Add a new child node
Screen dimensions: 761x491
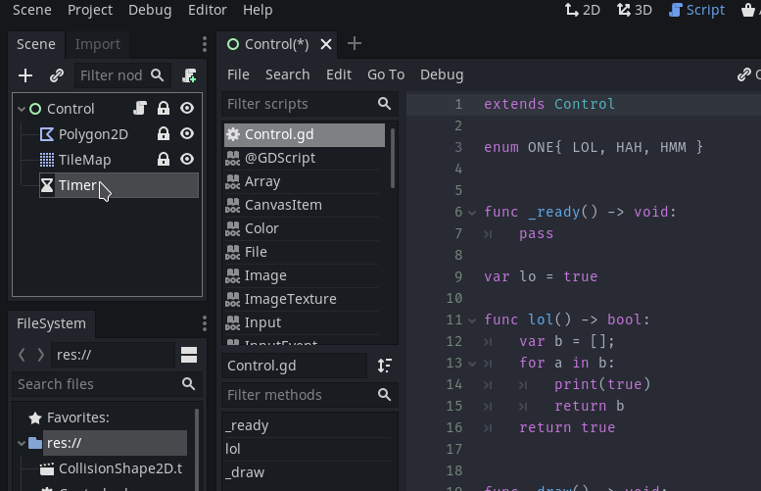pos(25,75)
